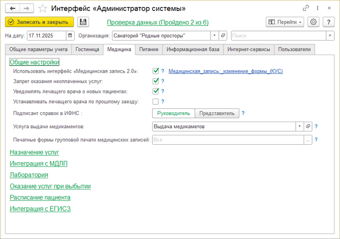Viewport: 340px width, 239px height.
Task: Click the Выдача медикаметов value field
Action: coord(224,126)
